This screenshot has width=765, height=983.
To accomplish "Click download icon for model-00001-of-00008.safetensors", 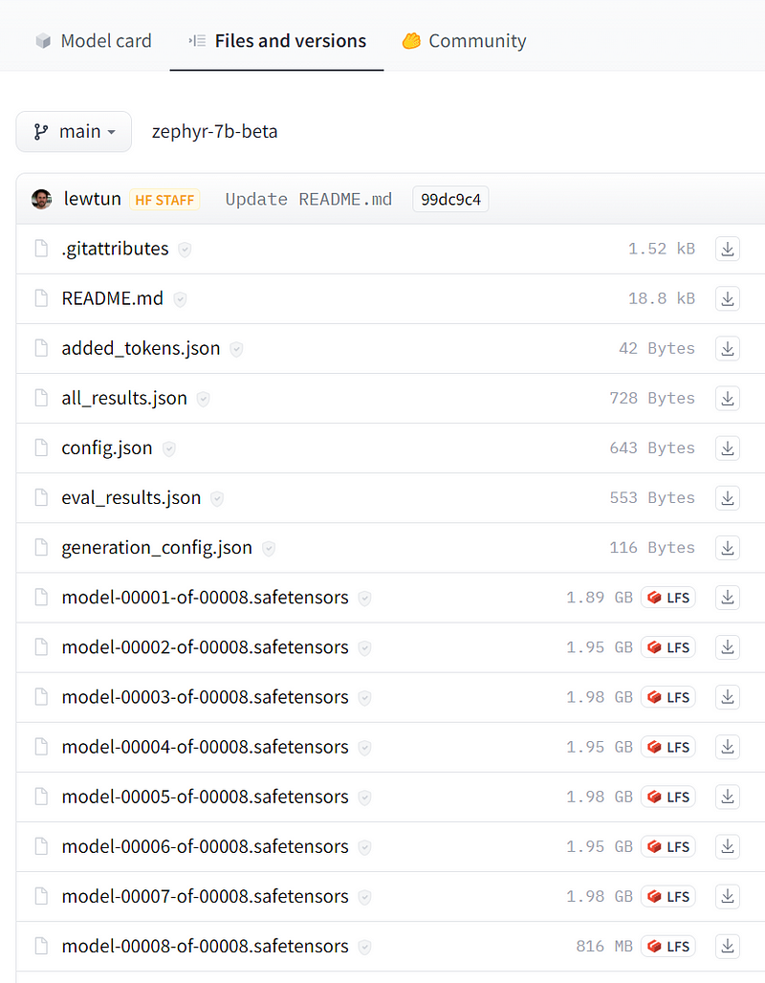I will tap(728, 598).
